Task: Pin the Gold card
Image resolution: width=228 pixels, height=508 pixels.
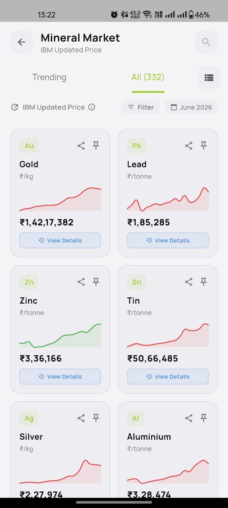Action: 96,145
